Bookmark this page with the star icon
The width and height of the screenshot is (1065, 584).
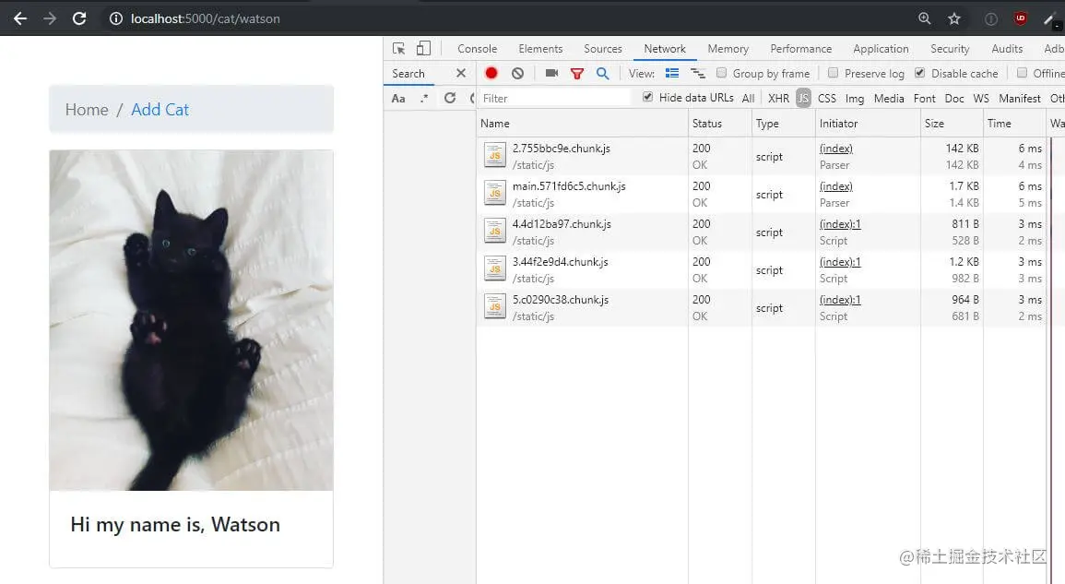954,18
